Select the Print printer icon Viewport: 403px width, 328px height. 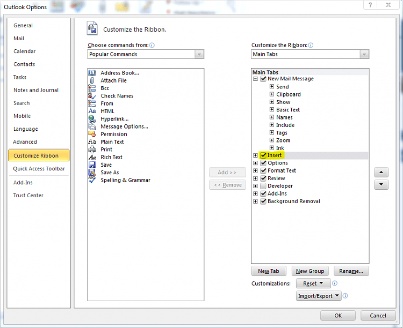[92, 149]
